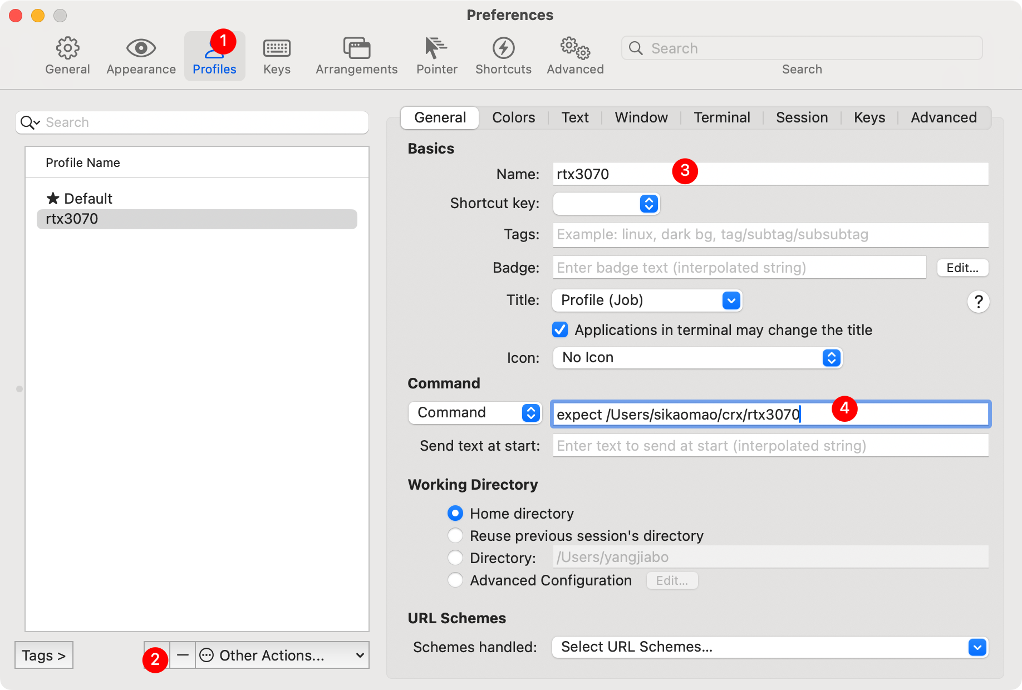Open the Select URL Schemes dropdown

(770, 647)
